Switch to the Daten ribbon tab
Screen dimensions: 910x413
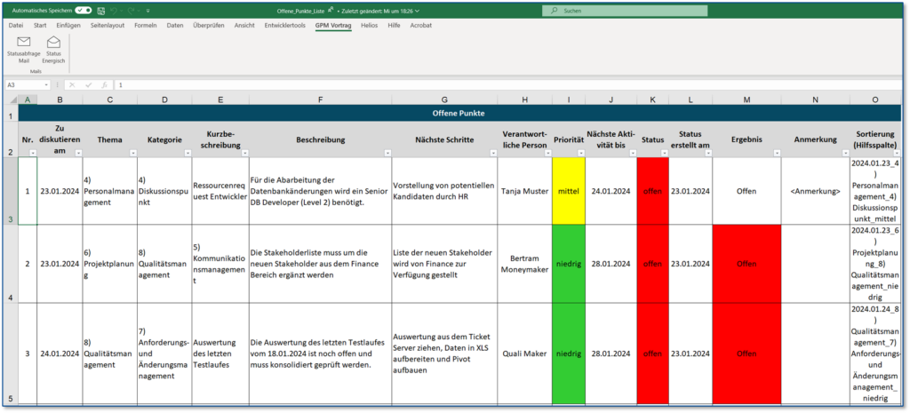175,26
